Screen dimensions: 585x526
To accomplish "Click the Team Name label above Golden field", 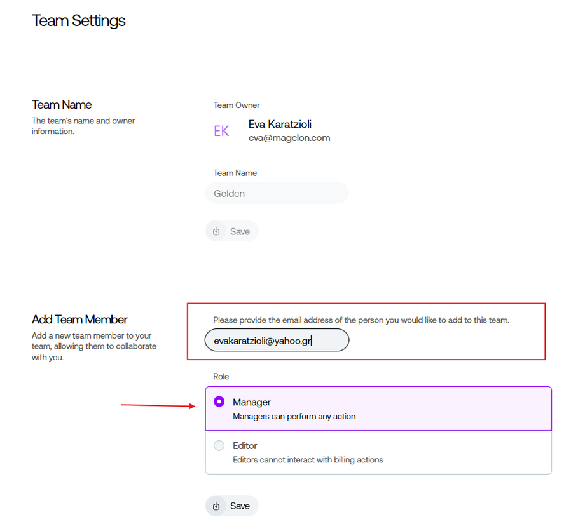I will pos(235,173).
